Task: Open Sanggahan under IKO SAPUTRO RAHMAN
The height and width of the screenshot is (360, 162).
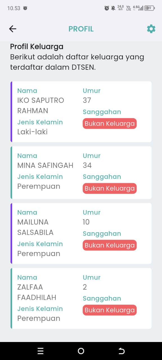Action: (109, 123)
